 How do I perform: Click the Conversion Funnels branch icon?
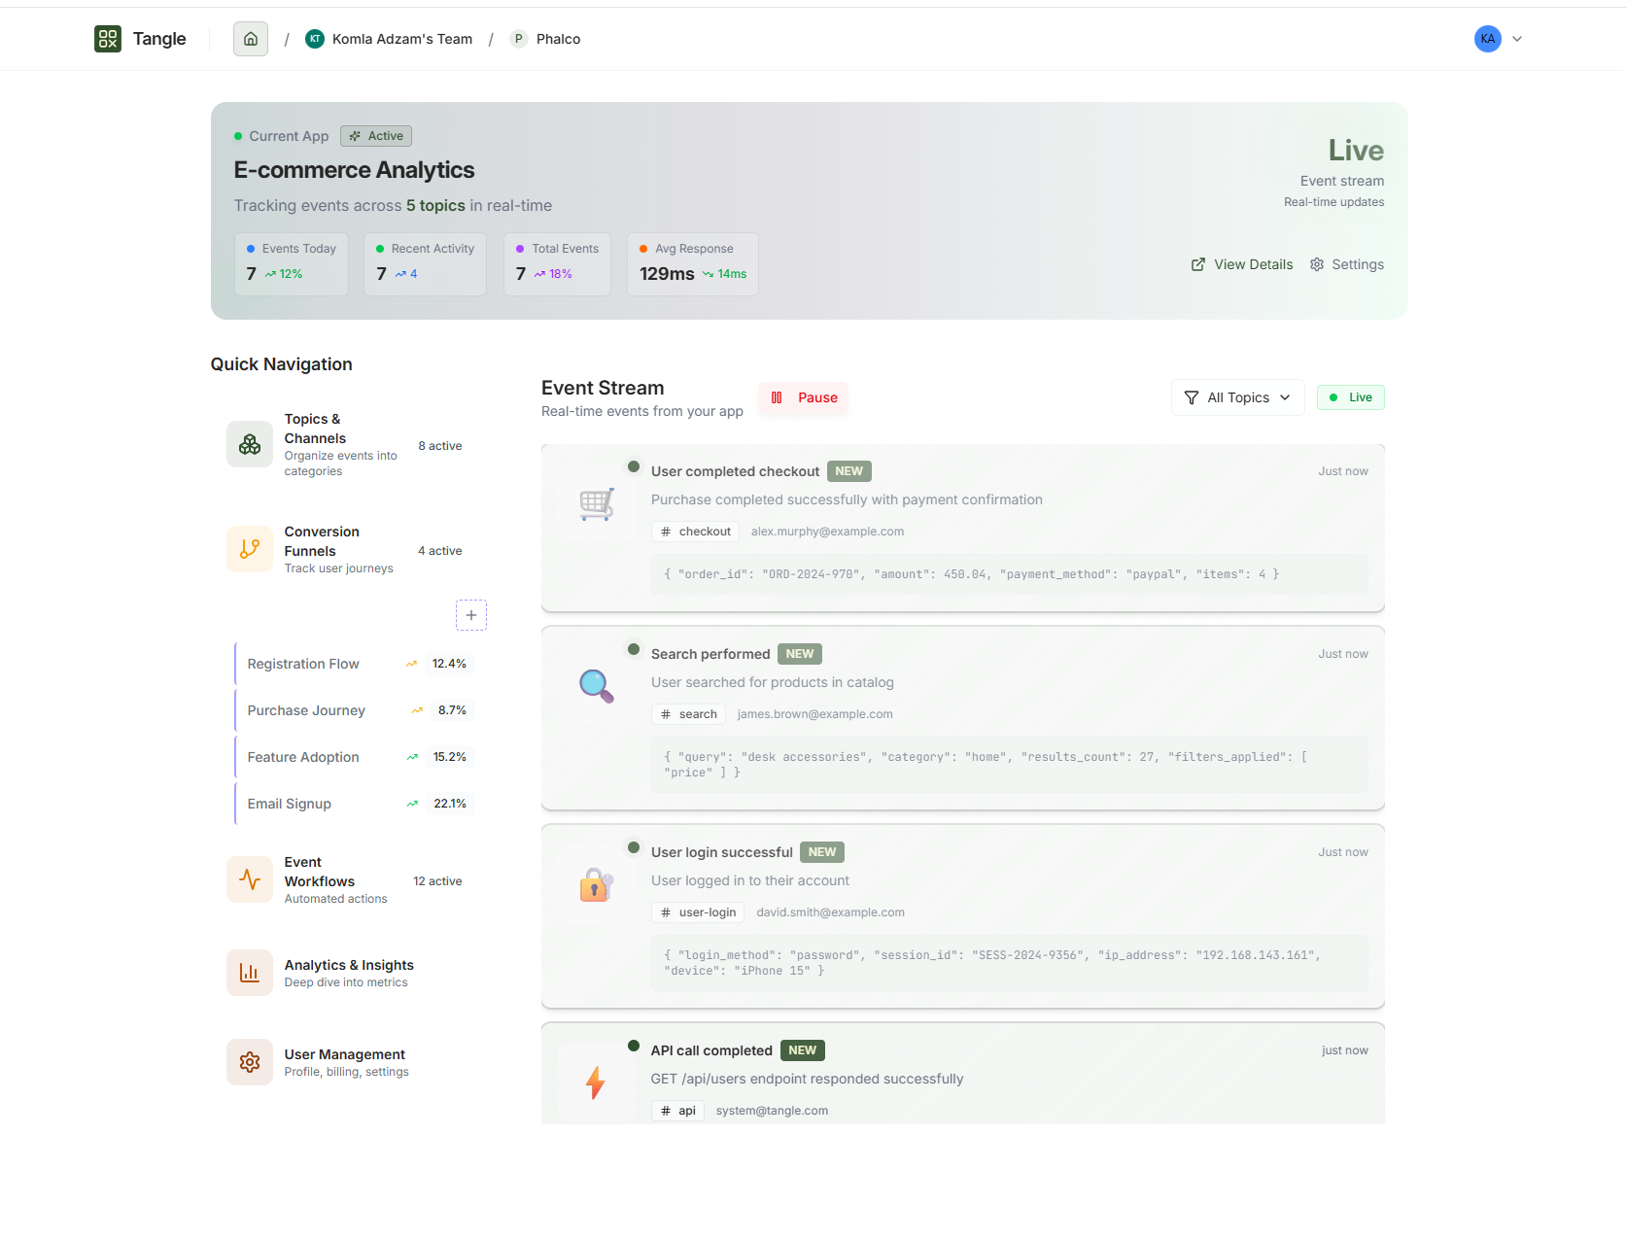point(250,549)
